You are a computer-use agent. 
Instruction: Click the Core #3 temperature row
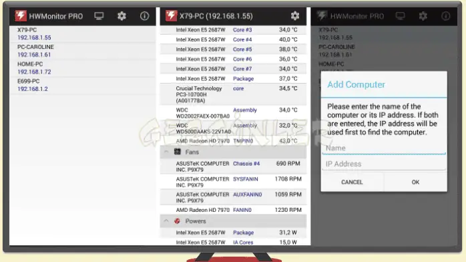tap(233, 29)
